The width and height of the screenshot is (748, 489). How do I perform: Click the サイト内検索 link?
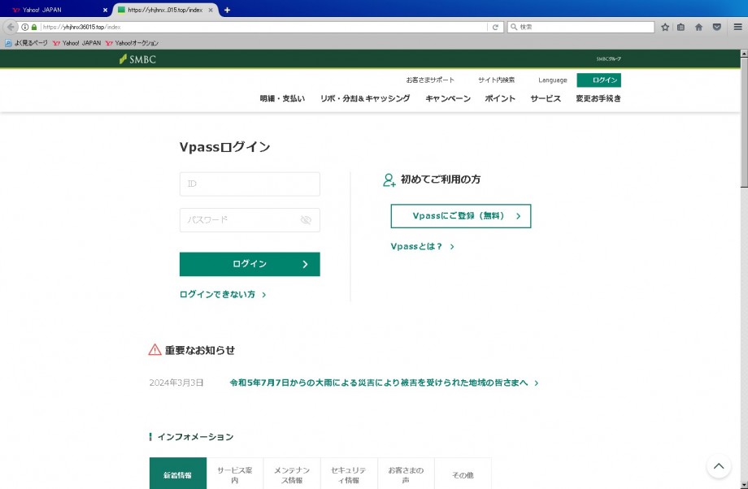(497, 80)
